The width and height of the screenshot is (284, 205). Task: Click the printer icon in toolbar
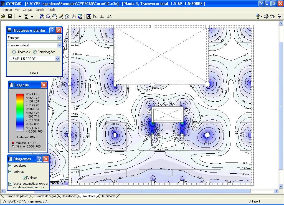coord(266,16)
